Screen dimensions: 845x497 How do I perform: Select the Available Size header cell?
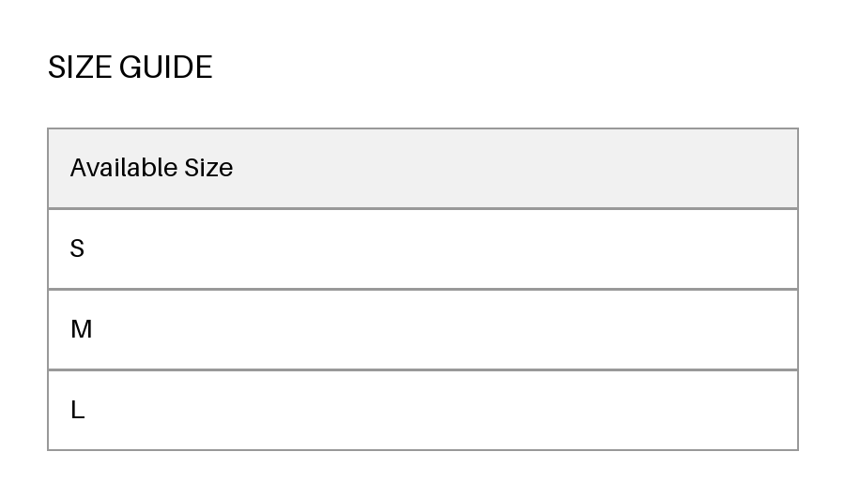point(422,168)
